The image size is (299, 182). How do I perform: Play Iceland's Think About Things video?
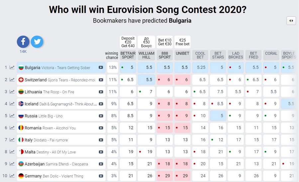pyautogui.click(x=101, y=104)
